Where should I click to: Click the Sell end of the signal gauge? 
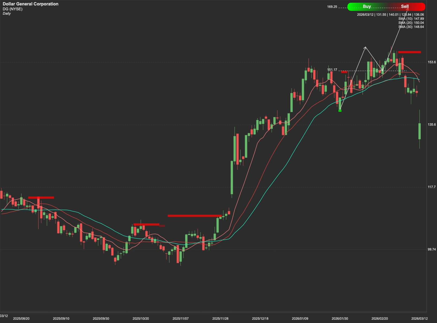click(405, 7)
